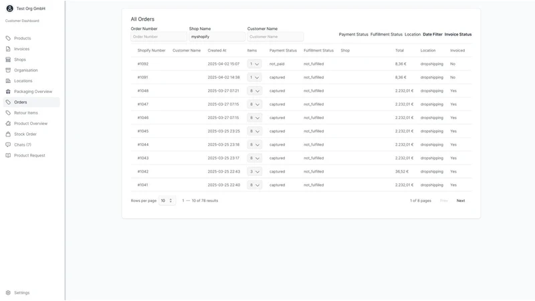Click the Stock Order bag icon
Image resolution: width=535 pixels, height=301 pixels.
pos(8,134)
